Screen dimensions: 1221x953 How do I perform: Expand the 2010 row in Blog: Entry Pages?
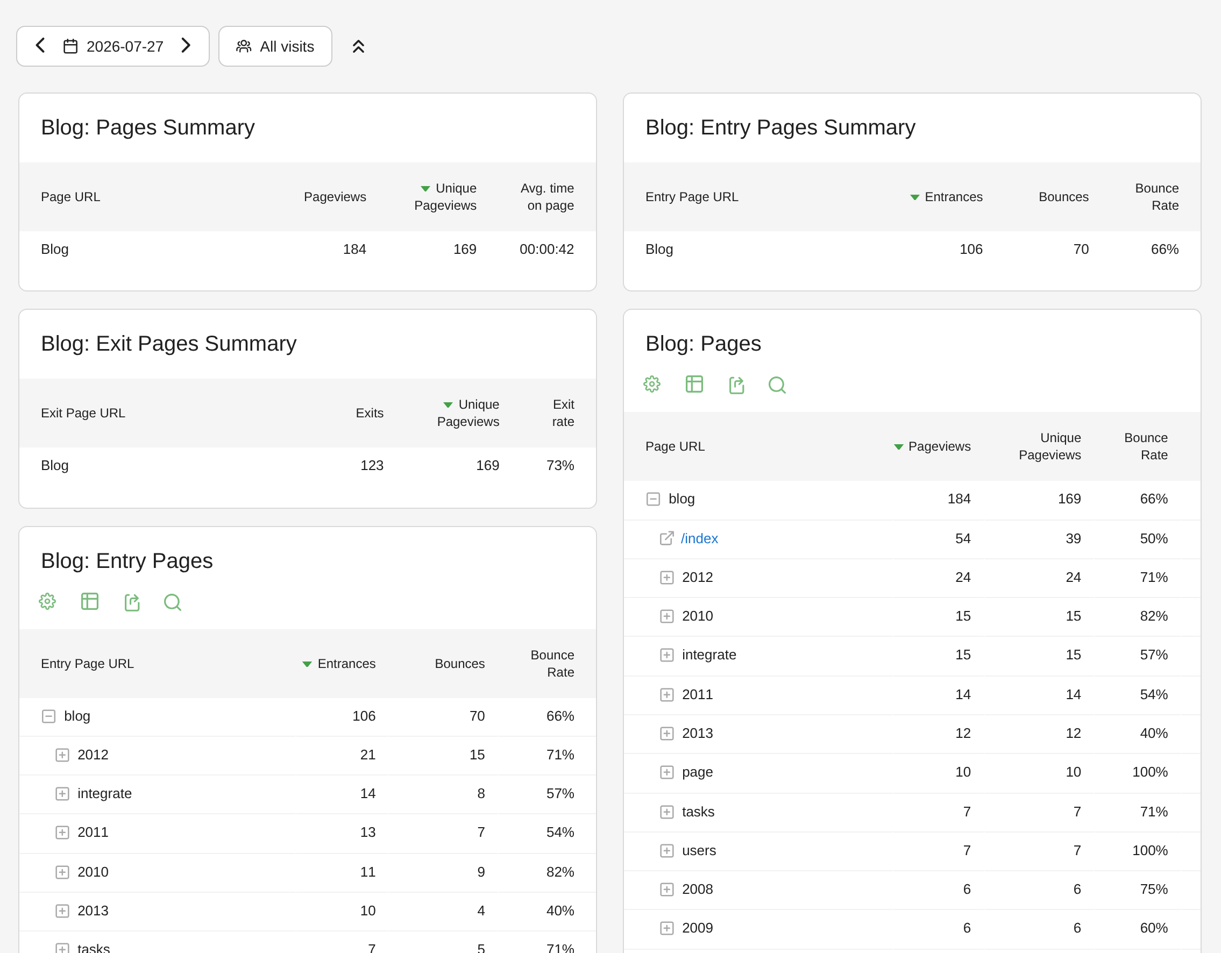pyautogui.click(x=62, y=872)
